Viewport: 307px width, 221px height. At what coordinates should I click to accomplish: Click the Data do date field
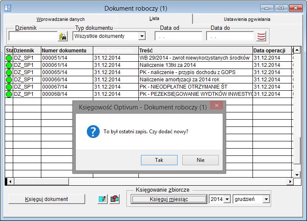pos(230,36)
